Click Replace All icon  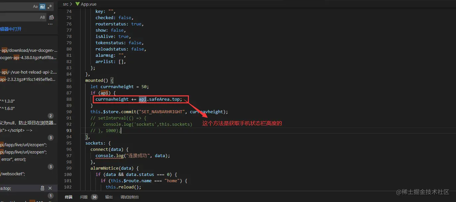point(52,17)
